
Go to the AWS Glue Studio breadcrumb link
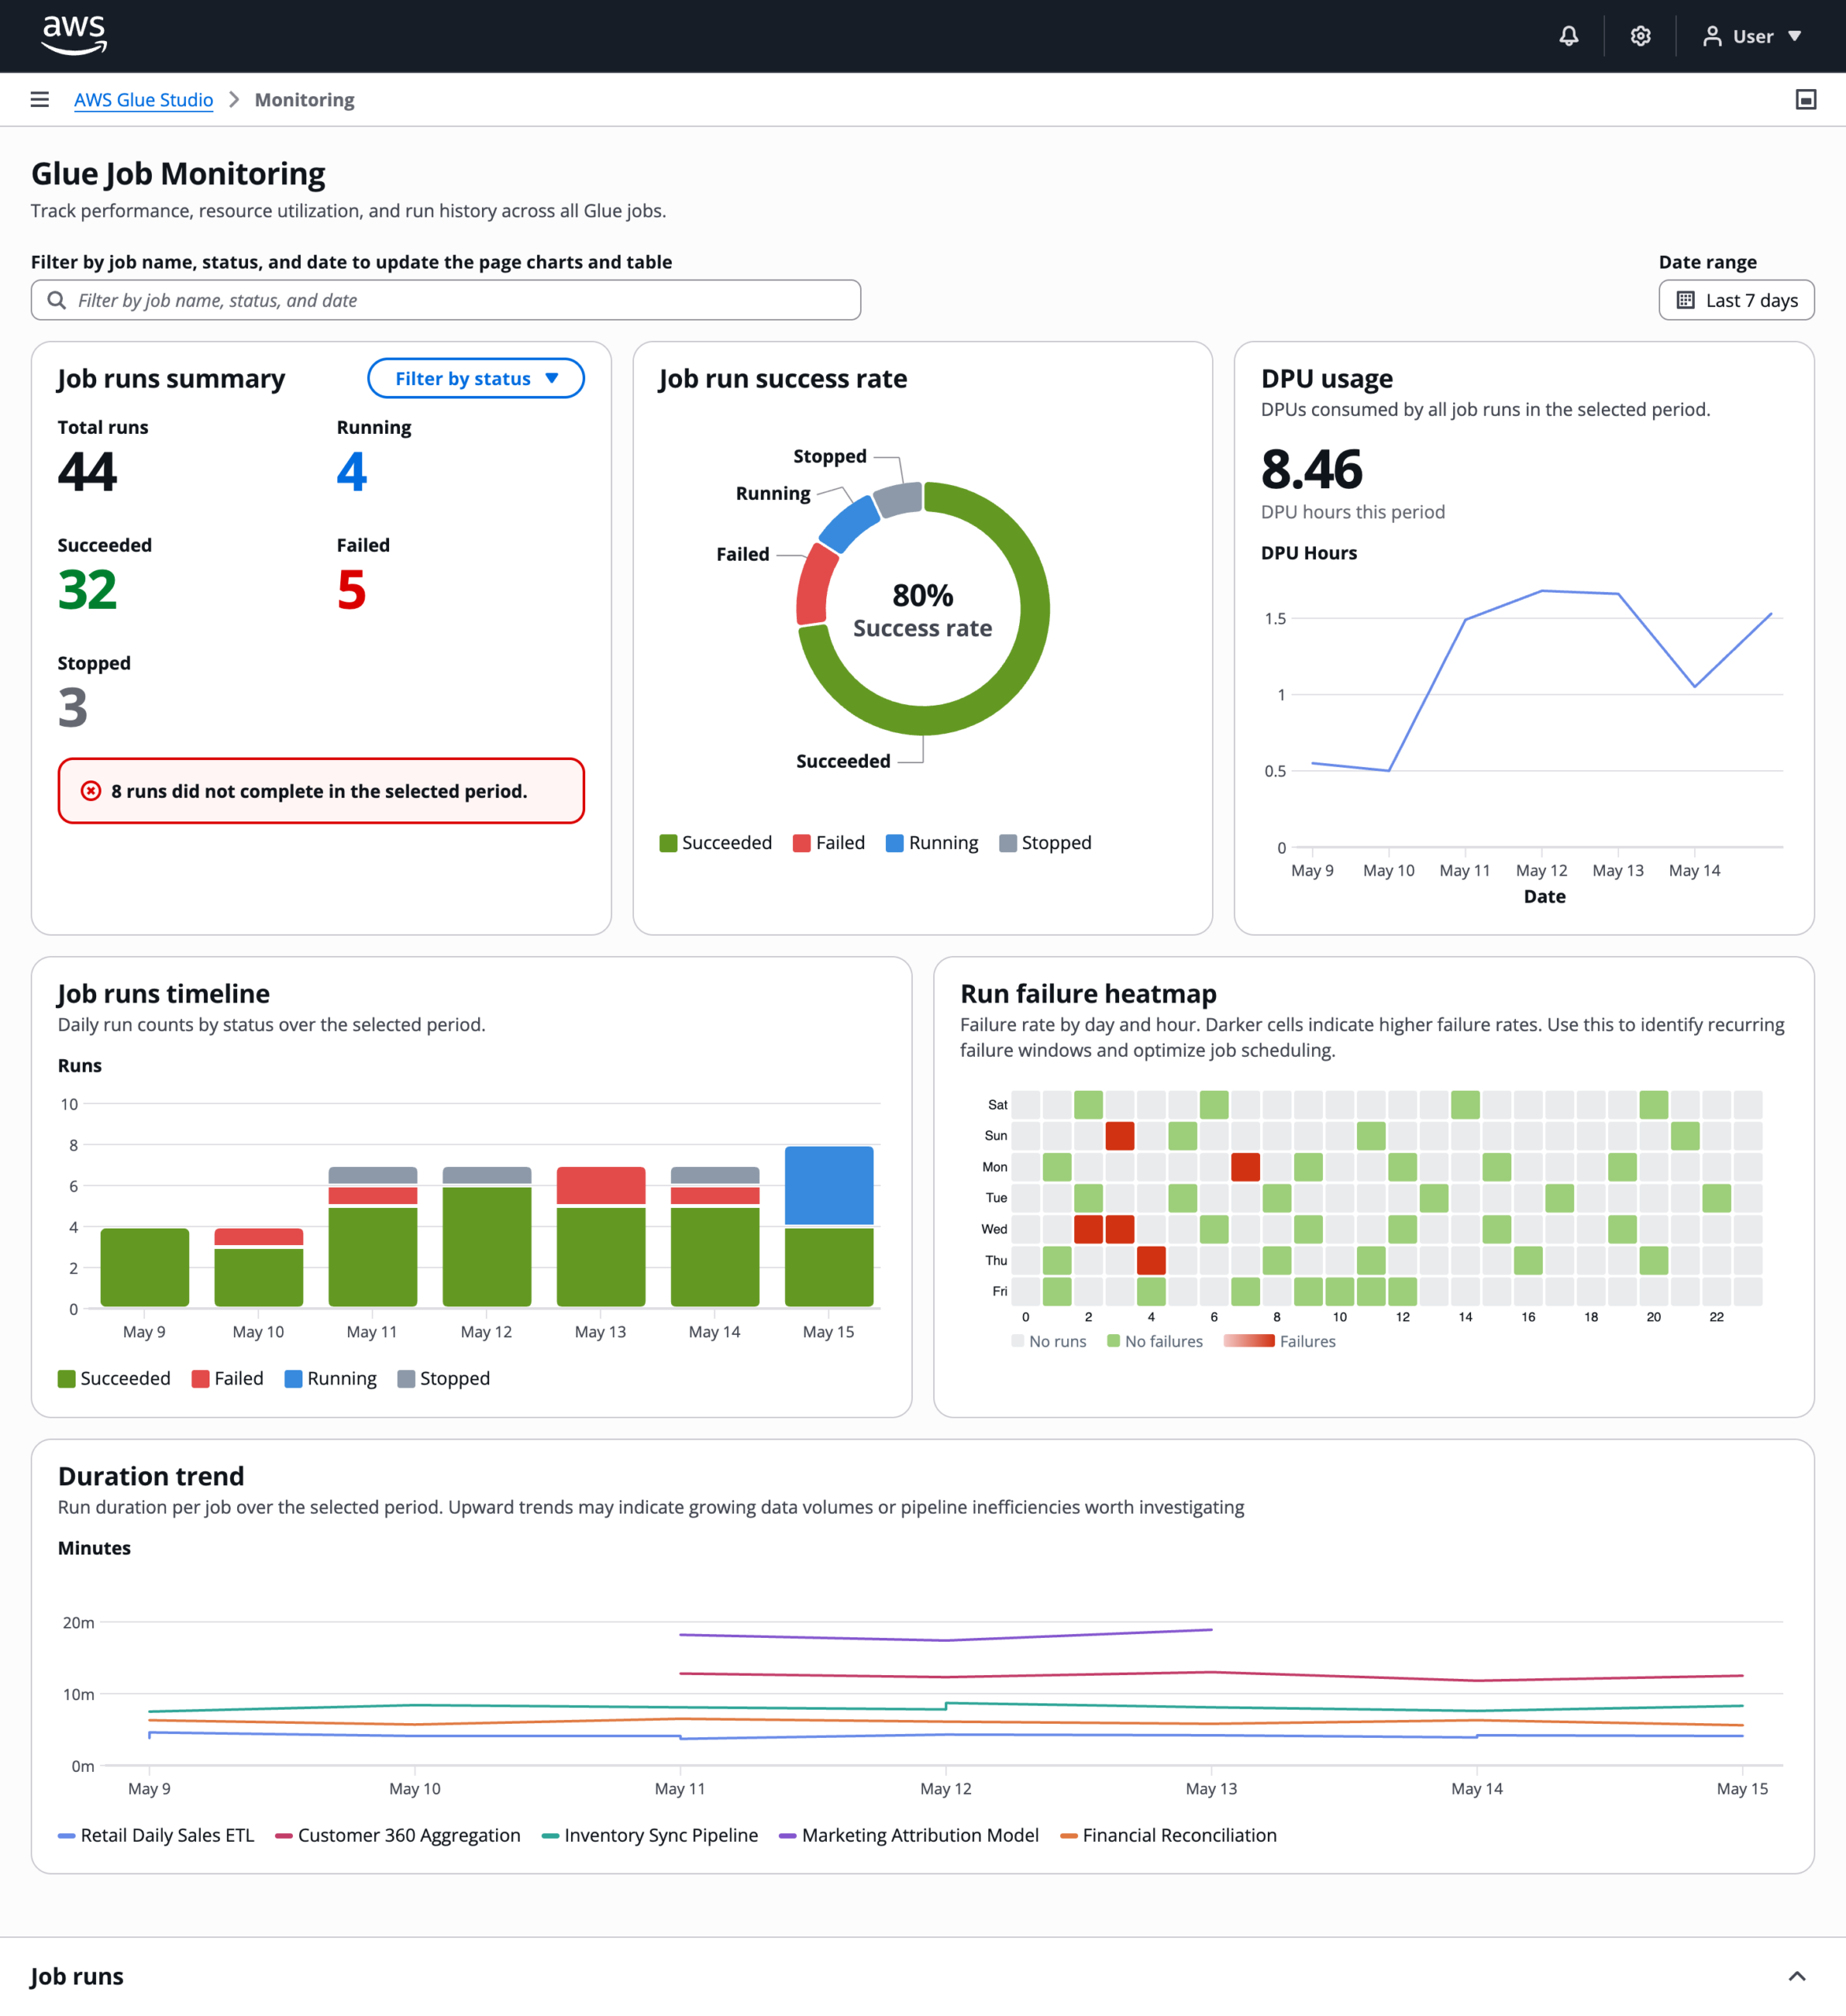(144, 100)
